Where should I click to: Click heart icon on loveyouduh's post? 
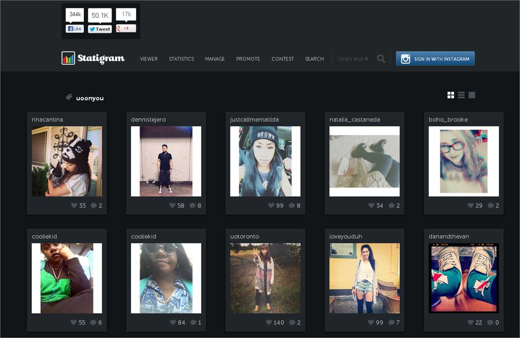click(371, 322)
